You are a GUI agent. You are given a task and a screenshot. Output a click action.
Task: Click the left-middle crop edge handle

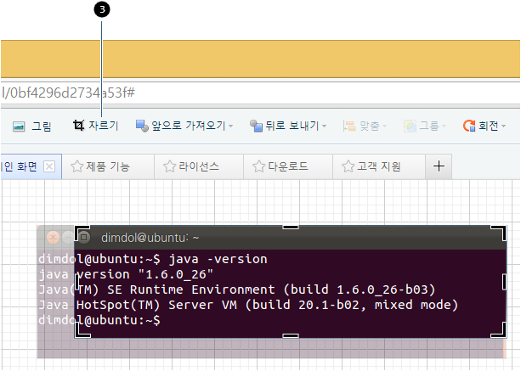point(76,282)
